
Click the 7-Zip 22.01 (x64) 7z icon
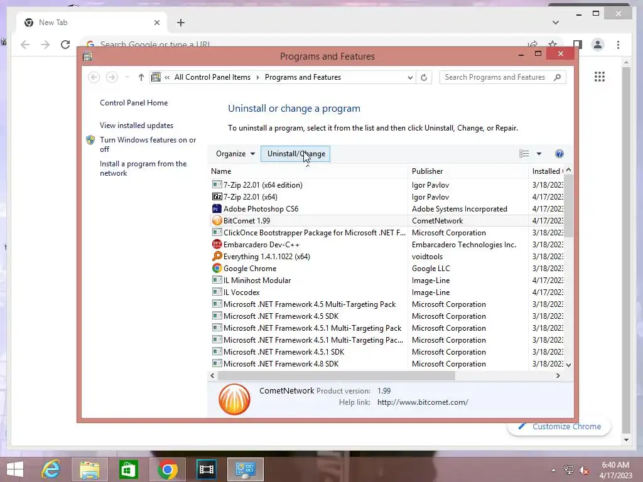click(217, 196)
